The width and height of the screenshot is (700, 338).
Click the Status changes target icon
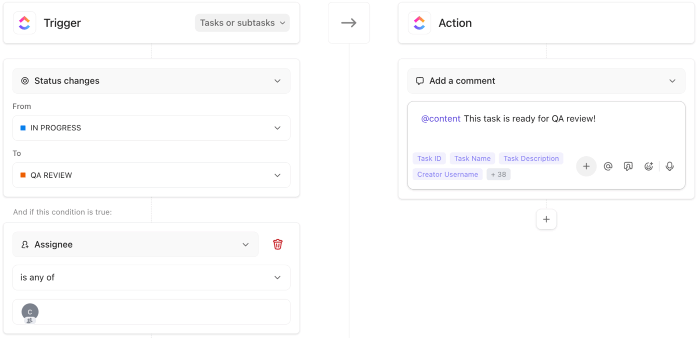[24, 80]
